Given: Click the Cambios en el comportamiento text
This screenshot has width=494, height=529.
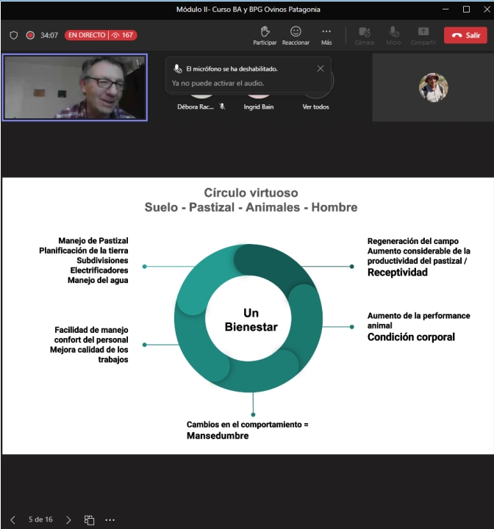Looking at the screenshot, I should click(x=248, y=425).
